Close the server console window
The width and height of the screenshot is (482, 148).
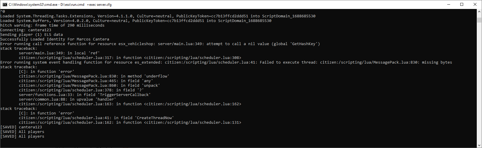475,4
